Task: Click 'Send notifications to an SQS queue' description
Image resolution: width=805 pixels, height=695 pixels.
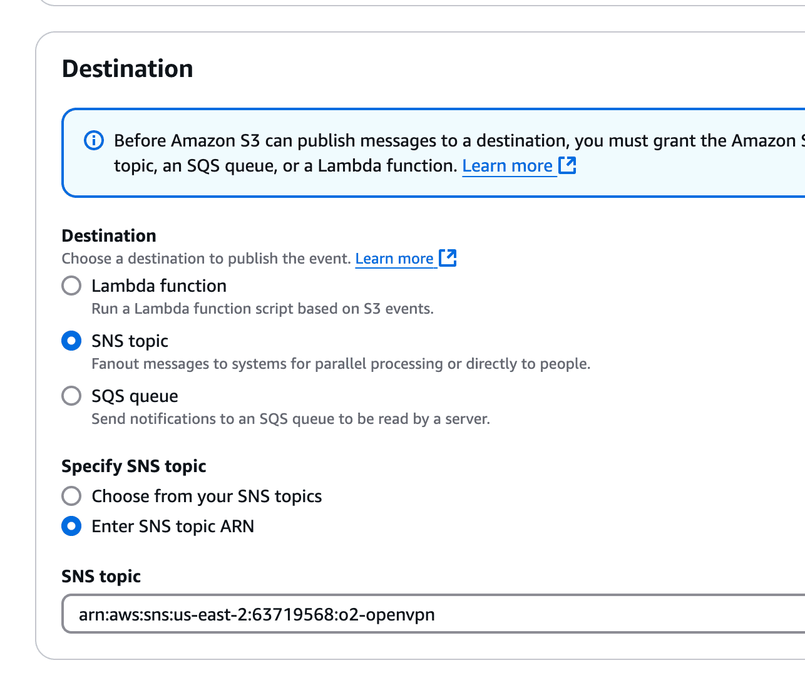Action: point(290,419)
